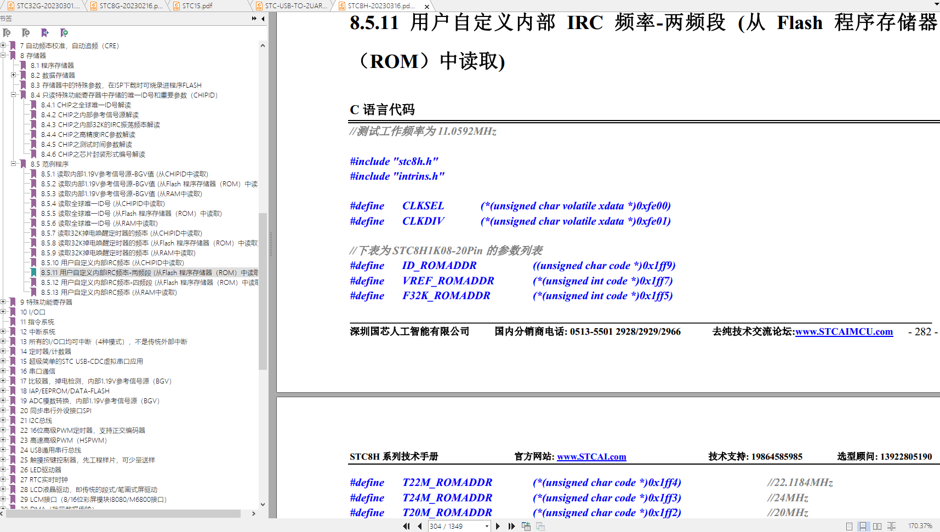Switch to facing two-page view
The height and width of the screenshot is (532, 940).
pyautogui.click(x=877, y=526)
